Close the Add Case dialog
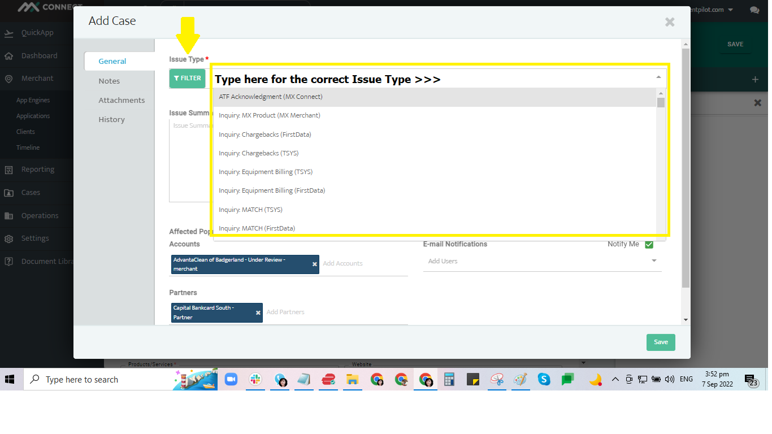 (x=670, y=22)
